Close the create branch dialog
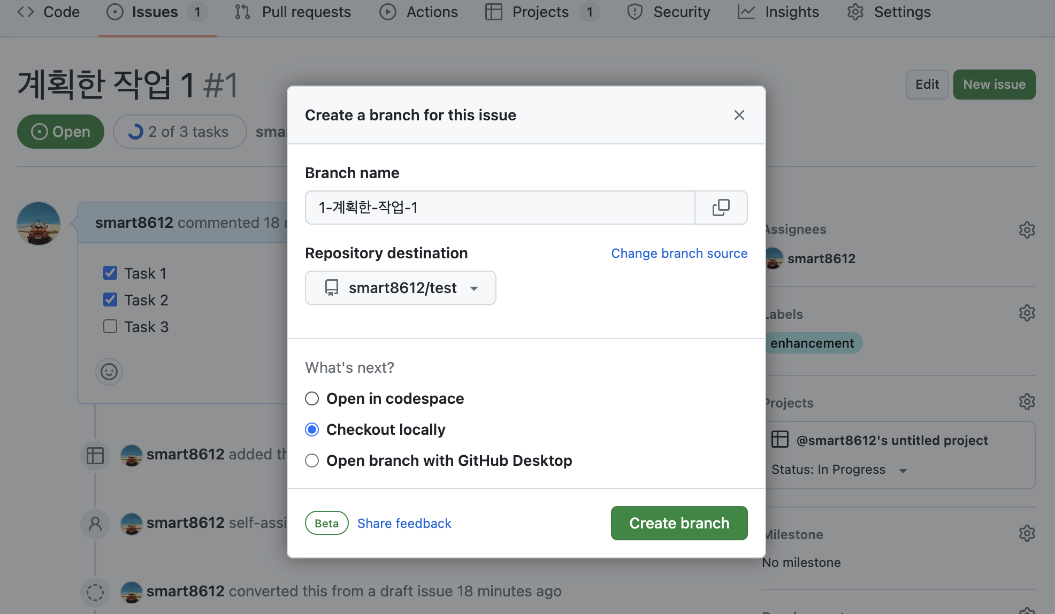The height and width of the screenshot is (614, 1055). point(739,115)
